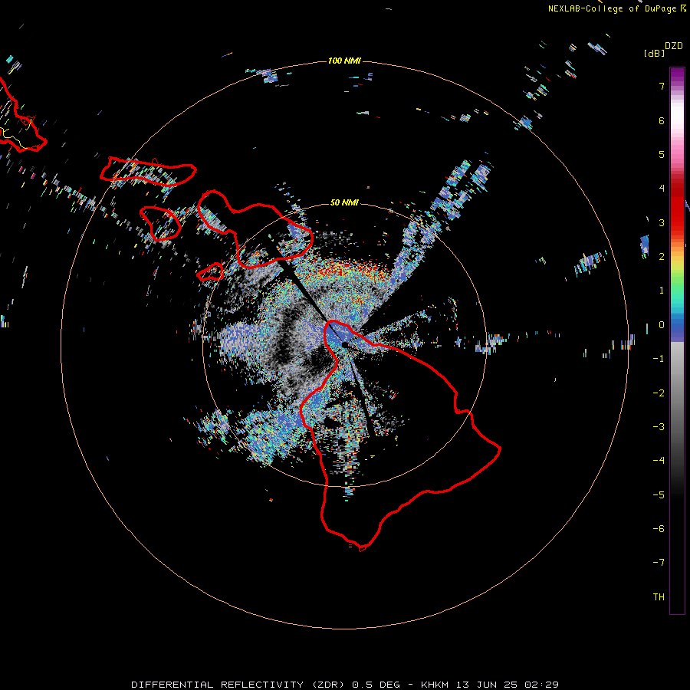
Task: Click the -4 value on the color scale
Action: (x=659, y=461)
